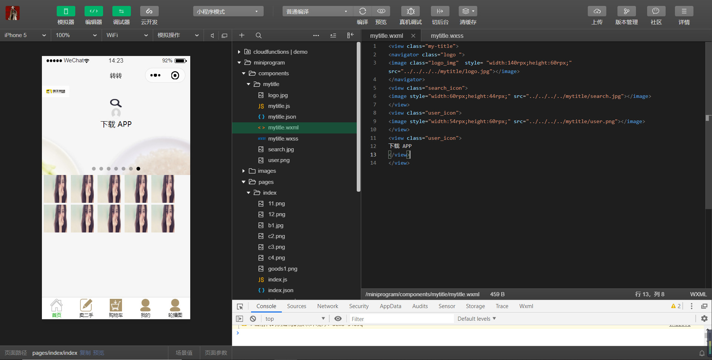Switch to the mytitle.wxss tab

(x=447, y=36)
